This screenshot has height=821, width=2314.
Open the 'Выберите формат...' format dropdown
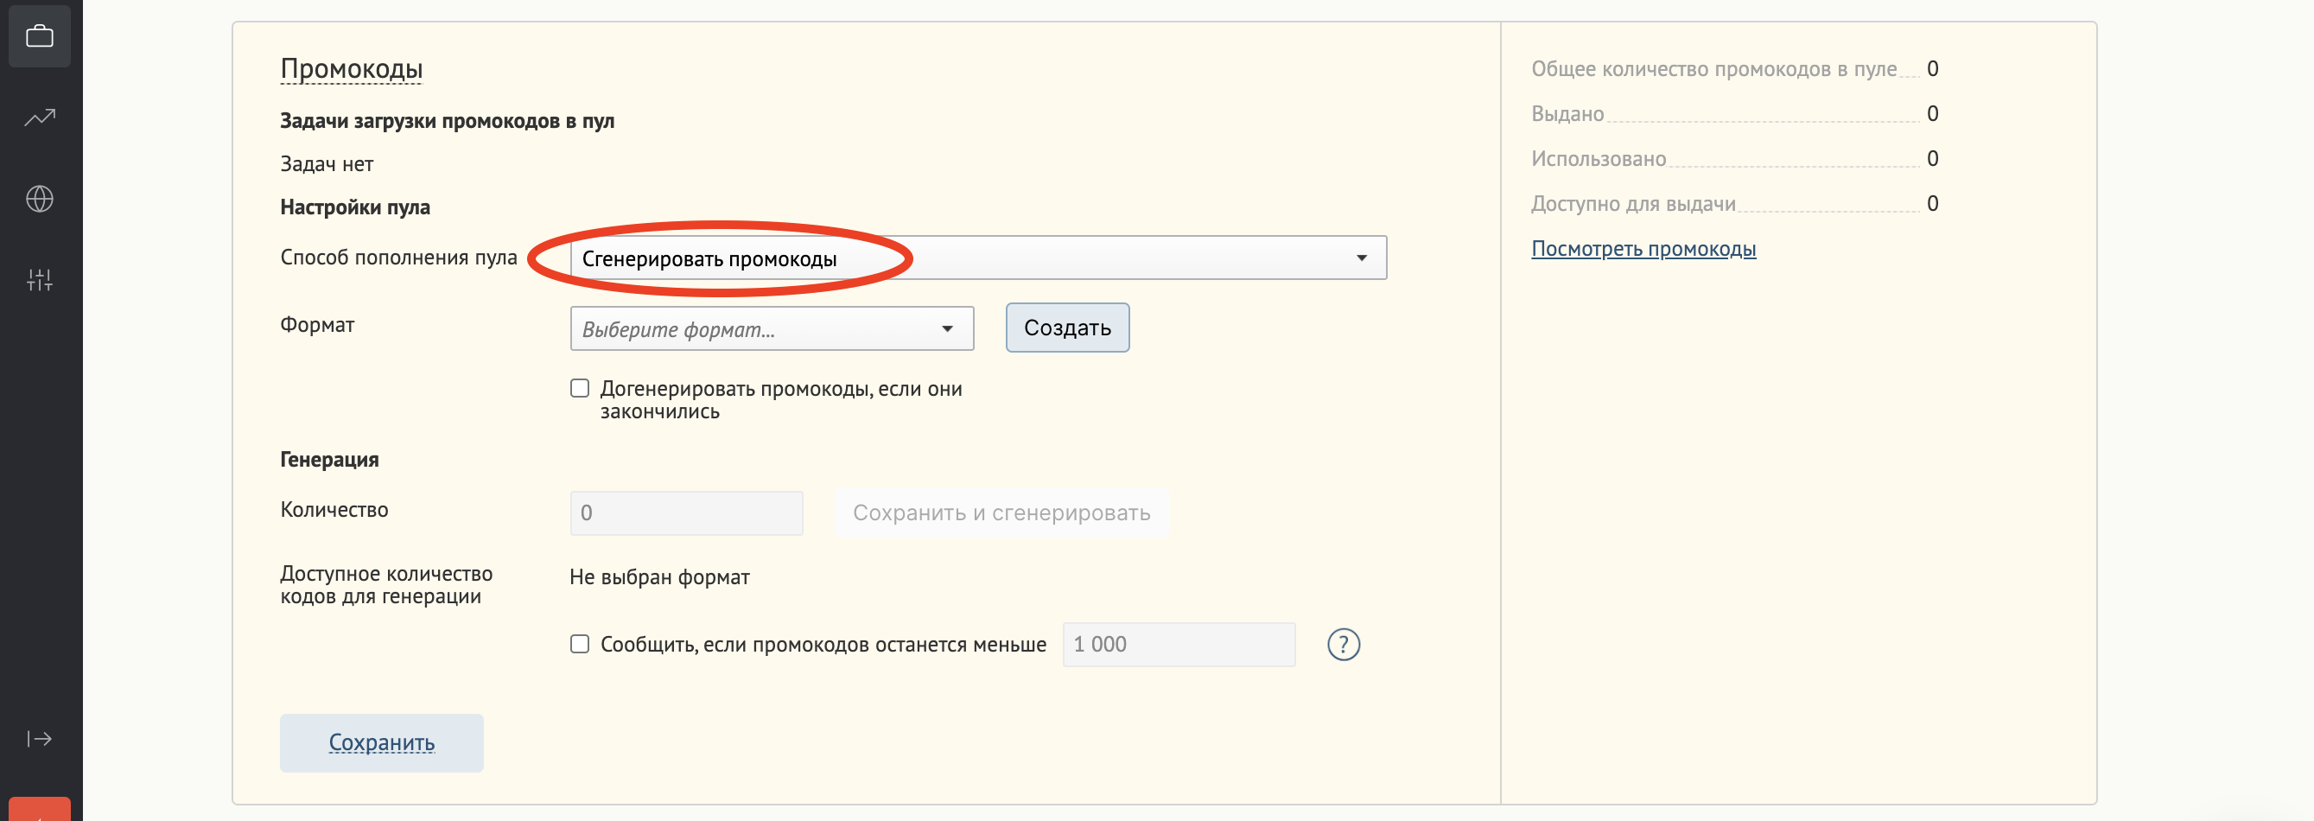(772, 328)
